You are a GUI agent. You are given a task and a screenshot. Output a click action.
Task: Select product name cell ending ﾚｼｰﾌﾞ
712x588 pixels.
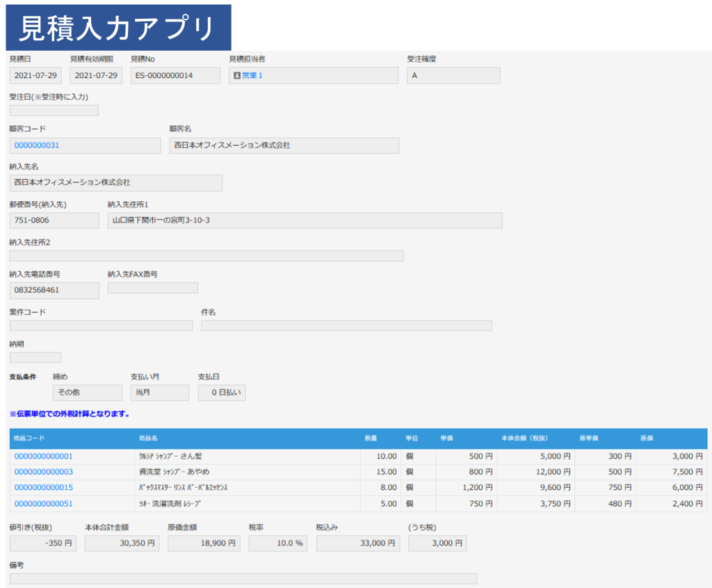click(248, 504)
